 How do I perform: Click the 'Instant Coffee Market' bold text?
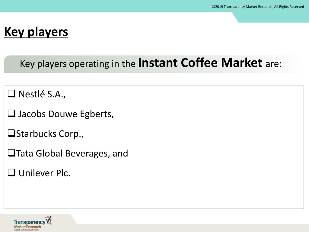pos(200,63)
